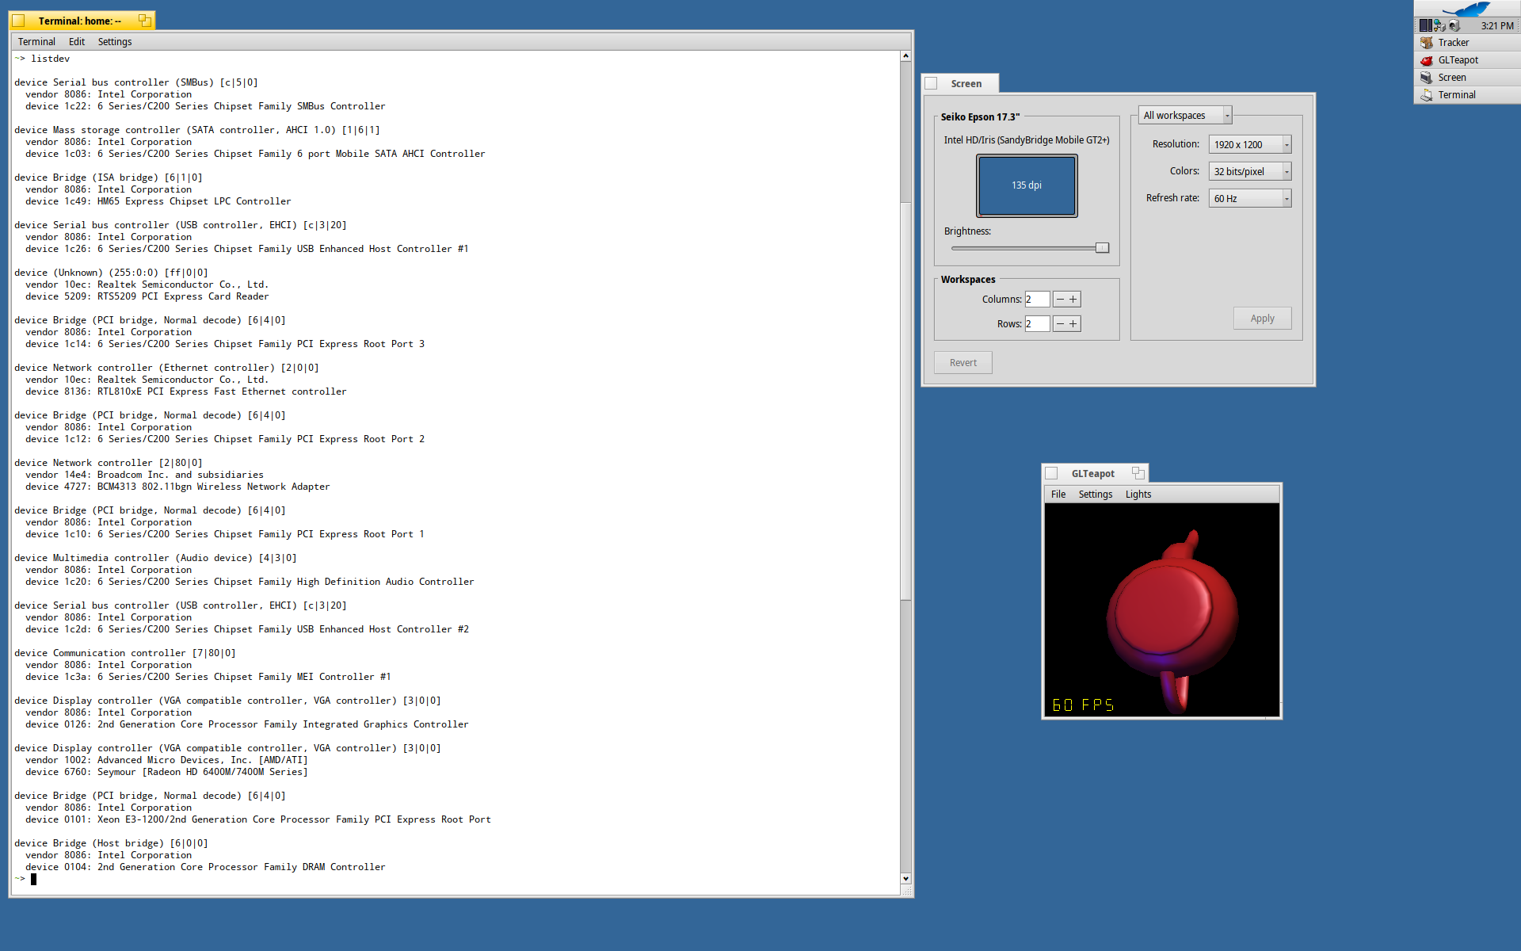Select the Screen tab in display settings

tap(965, 82)
